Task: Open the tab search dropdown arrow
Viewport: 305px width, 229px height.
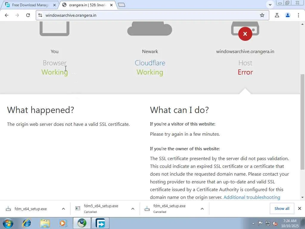Action: coord(270,5)
